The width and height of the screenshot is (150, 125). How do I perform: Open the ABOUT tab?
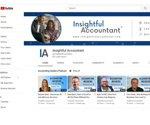[x=136, y=63]
